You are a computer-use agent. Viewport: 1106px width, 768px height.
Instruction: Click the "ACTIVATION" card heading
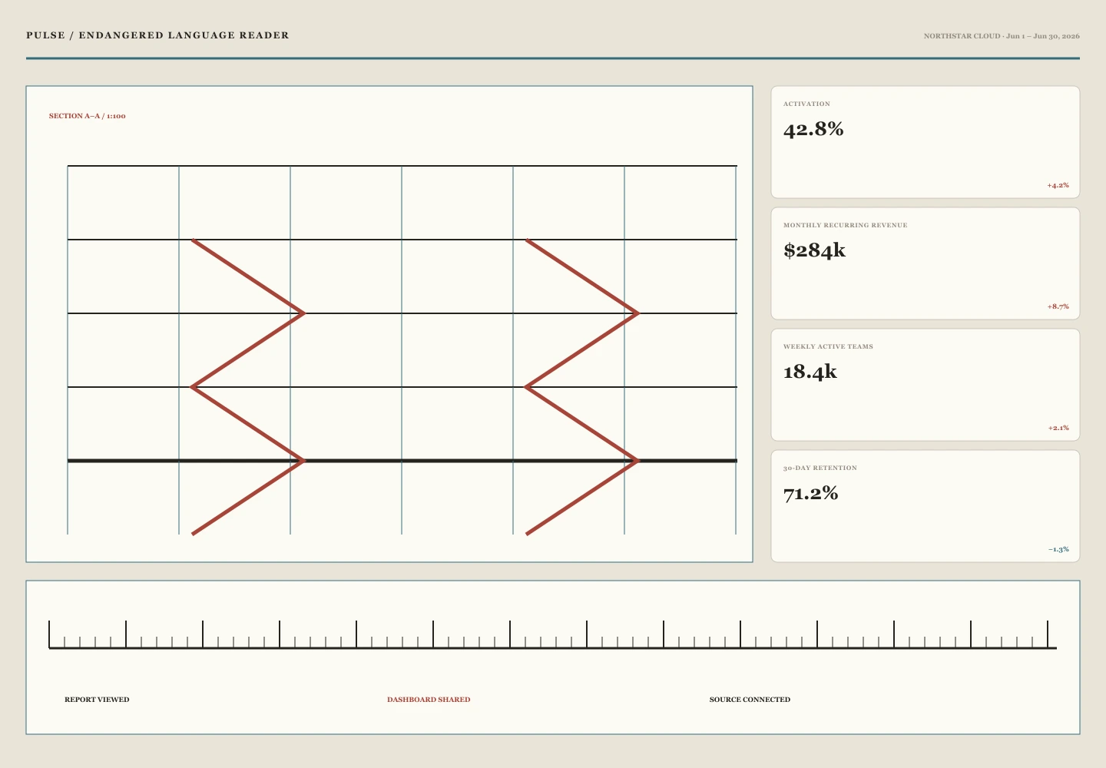[806, 104]
